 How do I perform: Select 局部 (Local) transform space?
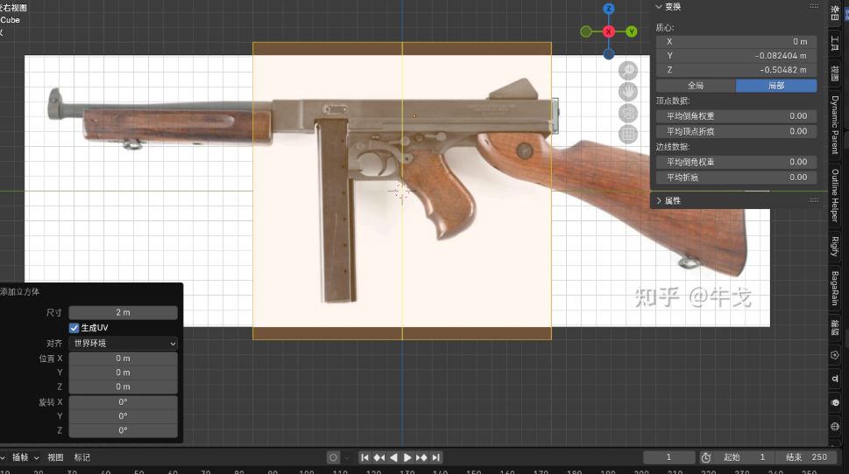pos(775,86)
